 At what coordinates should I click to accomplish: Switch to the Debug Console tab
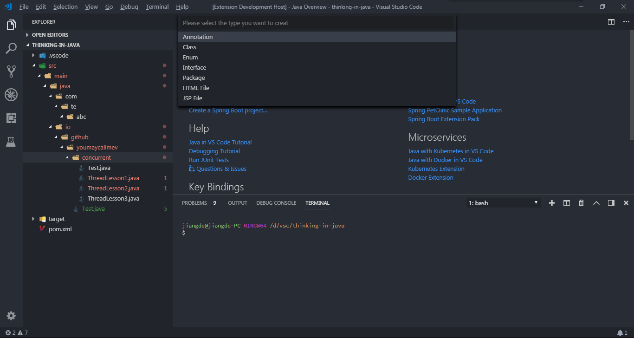tap(276, 203)
